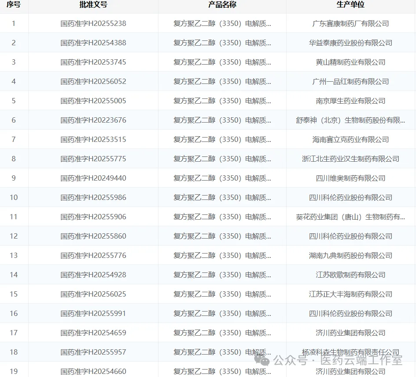Click the 批准文号 column header
416x377 pixels.
93,5
